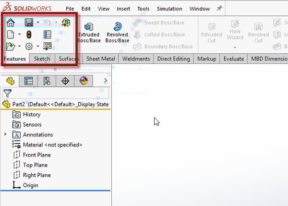Click Boundary Boss/Base tool
This screenshot has height=206, width=288.
[163, 47]
